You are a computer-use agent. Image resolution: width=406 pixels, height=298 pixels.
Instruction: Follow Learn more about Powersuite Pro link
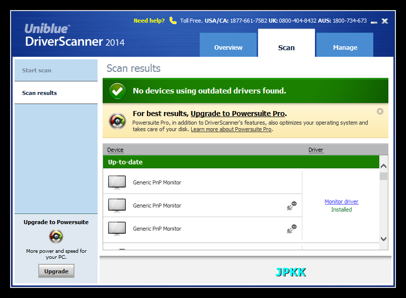231,129
